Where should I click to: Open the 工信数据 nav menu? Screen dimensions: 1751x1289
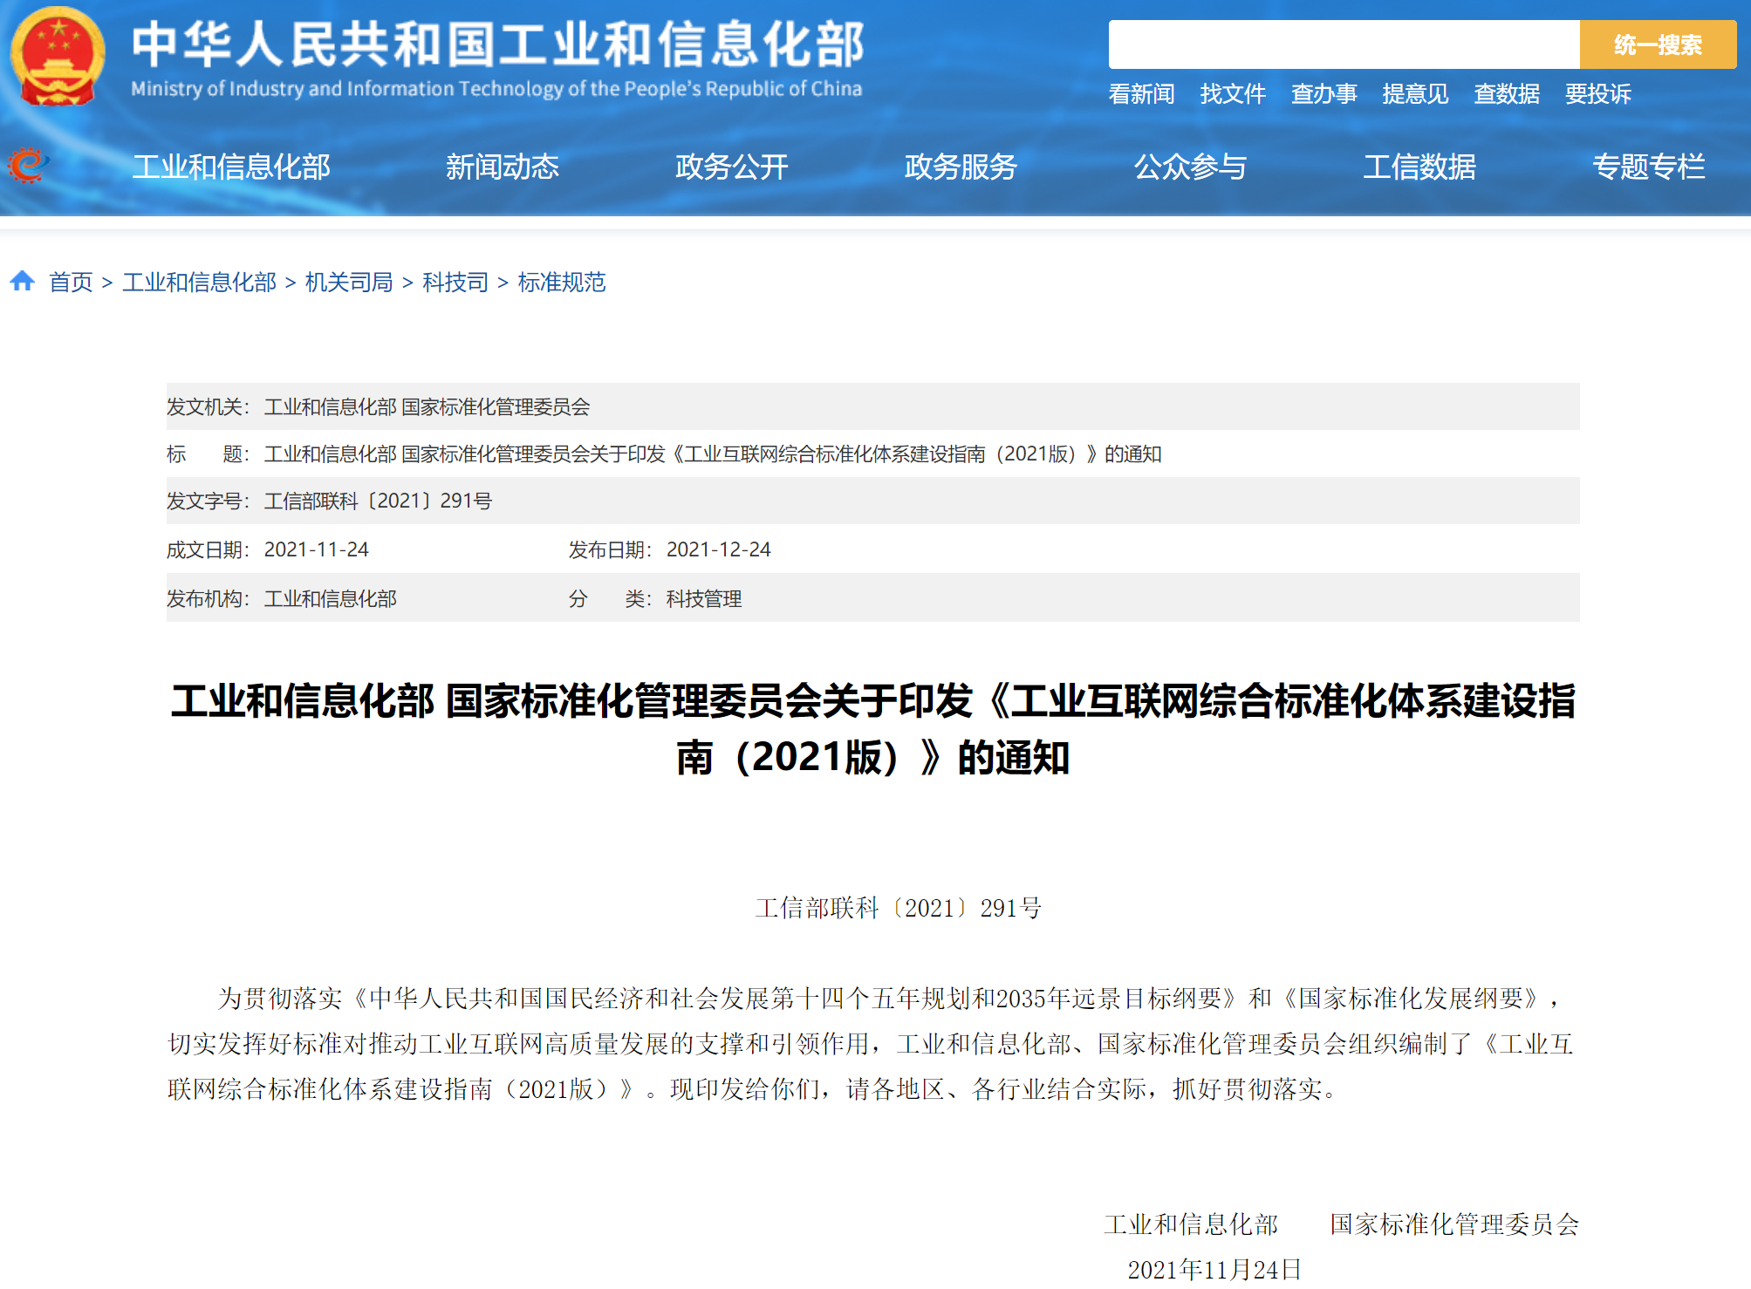coord(1419,167)
